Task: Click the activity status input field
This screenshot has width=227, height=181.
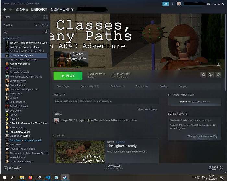Action: (106, 101)
